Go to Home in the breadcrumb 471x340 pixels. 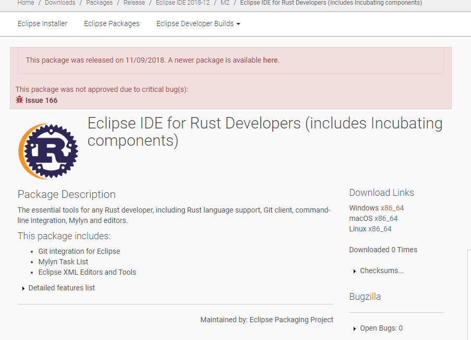tap(26, 3)
